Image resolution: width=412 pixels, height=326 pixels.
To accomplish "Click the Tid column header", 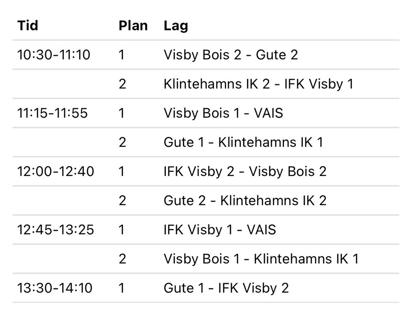I will [28, 26].
